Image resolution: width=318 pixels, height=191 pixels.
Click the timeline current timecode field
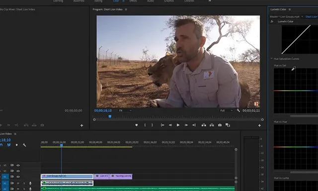pos(5,140)
